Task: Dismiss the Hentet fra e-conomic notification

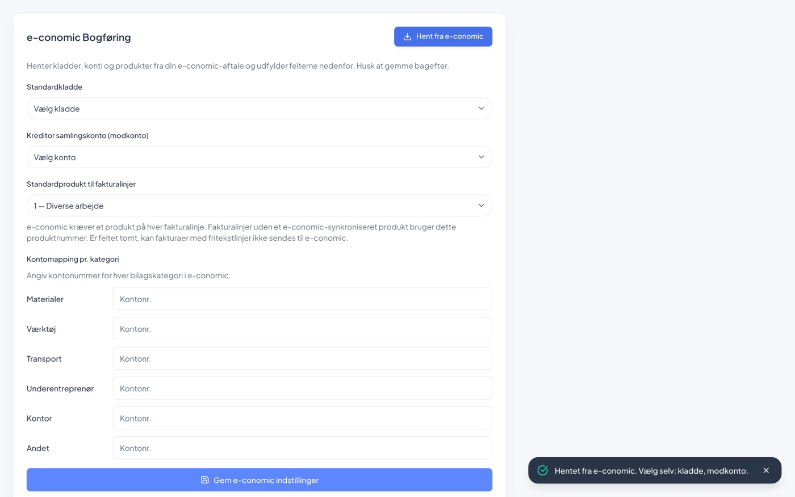Action: [x=766, y=470]
